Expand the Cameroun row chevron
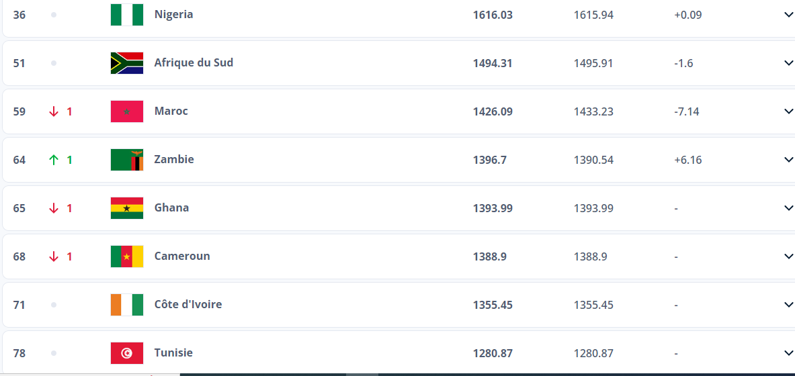This screenshot has width=795, height=376. click(x=788, y=256)
